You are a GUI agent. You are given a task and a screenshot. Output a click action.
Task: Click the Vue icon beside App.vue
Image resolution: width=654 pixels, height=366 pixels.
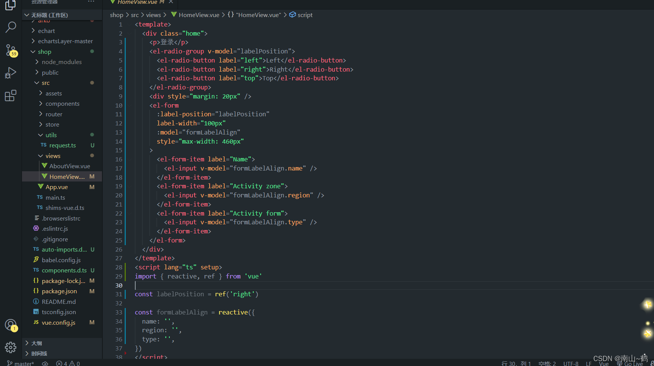click(x=41, y=187)
